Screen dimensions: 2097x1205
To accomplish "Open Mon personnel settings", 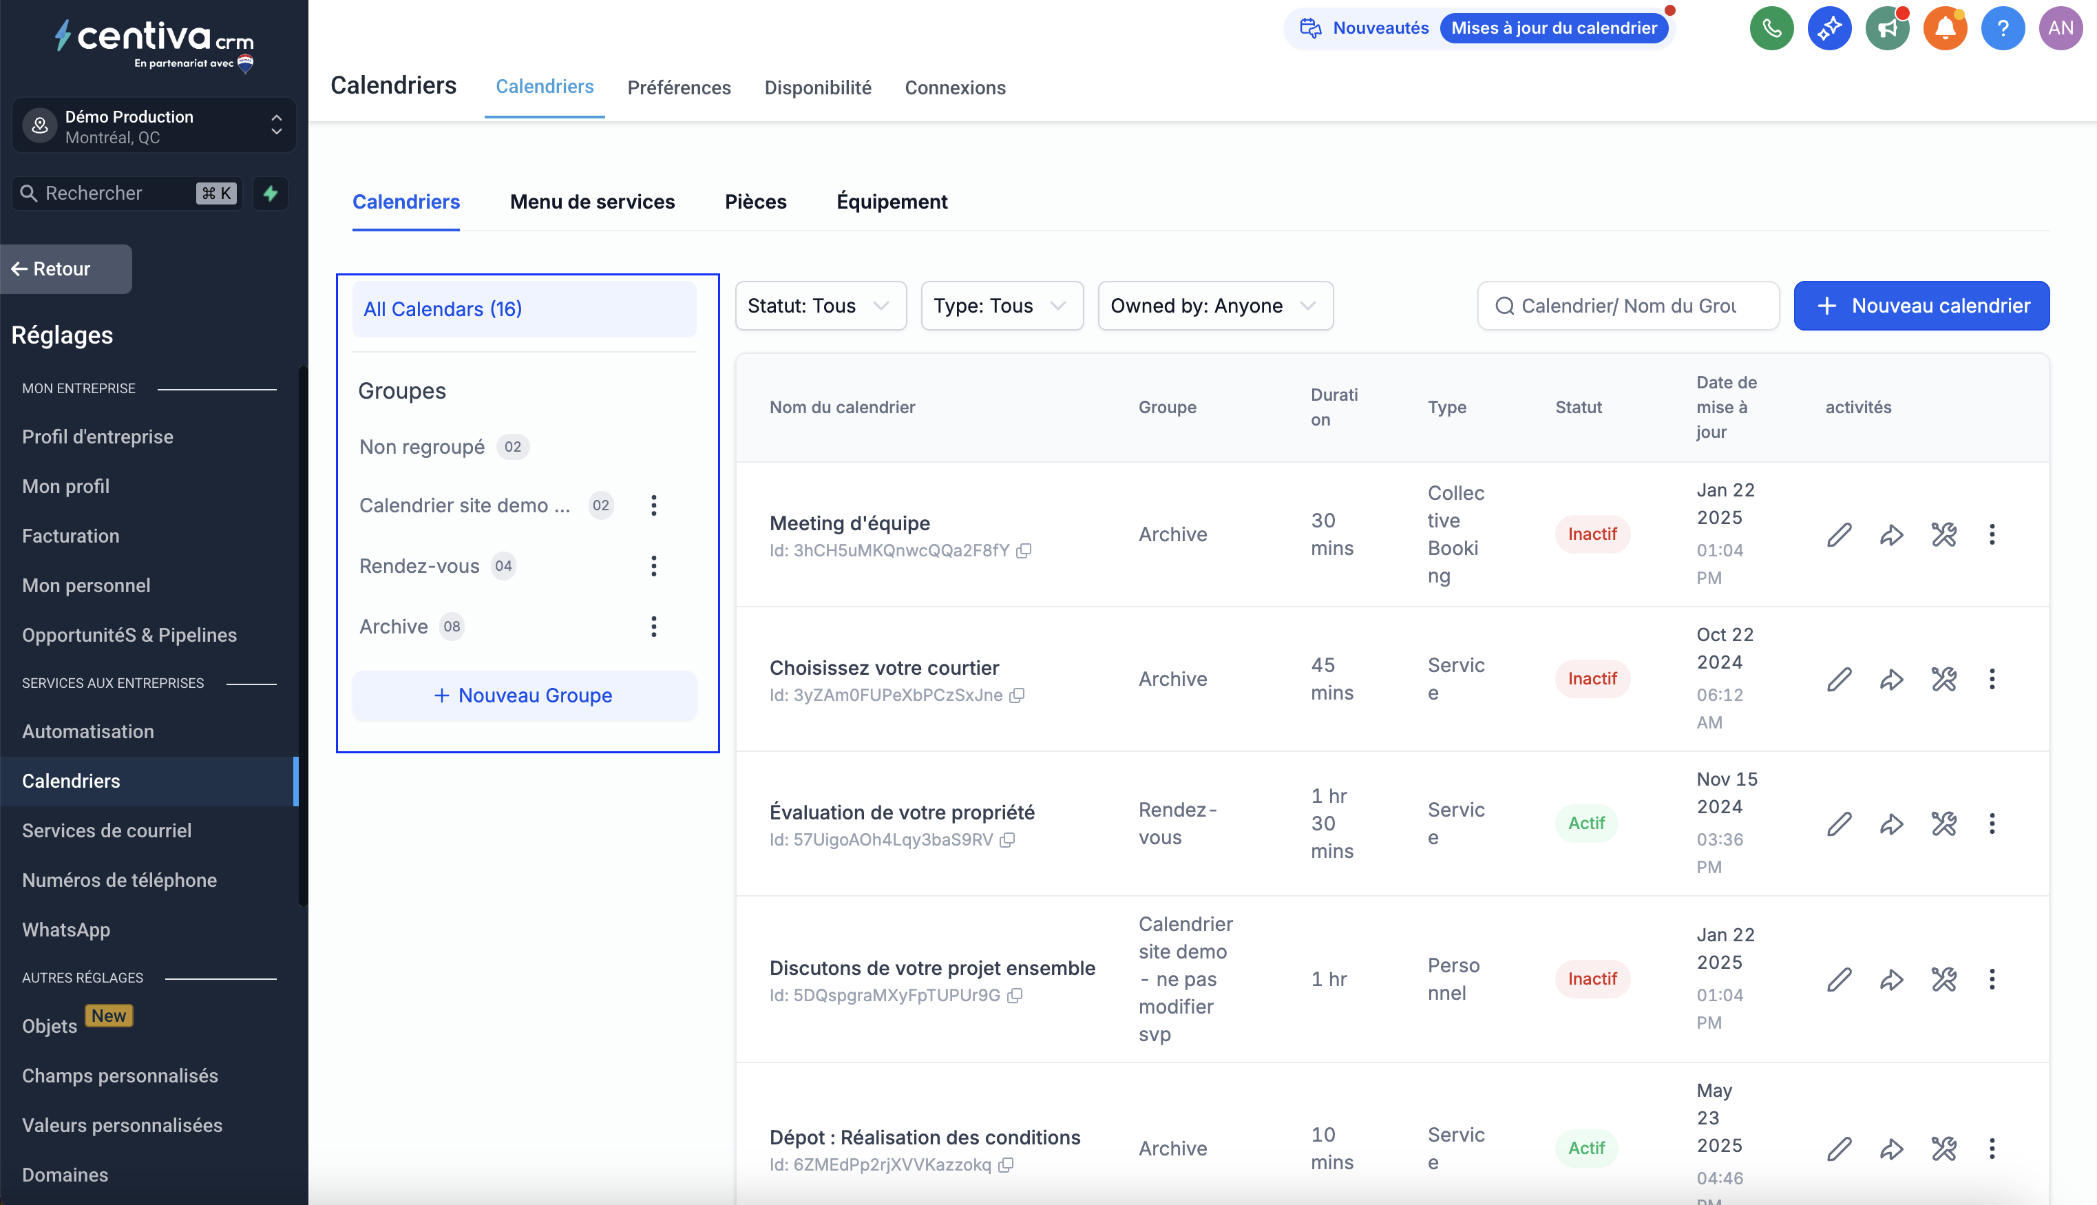I will coord(86,585).
